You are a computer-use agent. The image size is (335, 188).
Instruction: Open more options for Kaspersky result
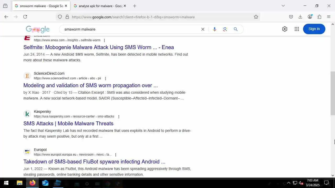click(x=119, y=117)
